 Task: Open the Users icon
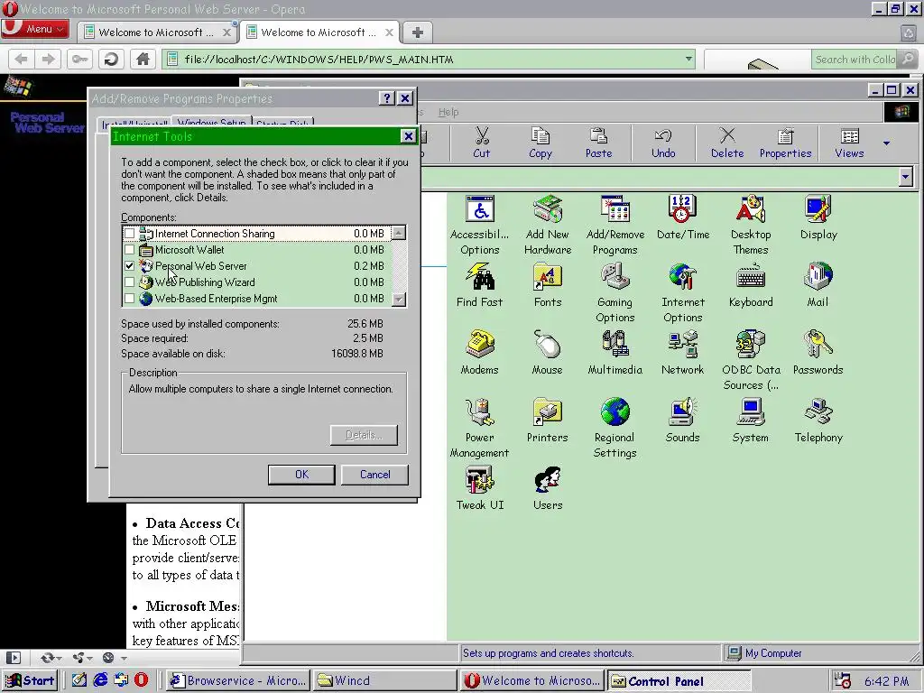[548, 488]
